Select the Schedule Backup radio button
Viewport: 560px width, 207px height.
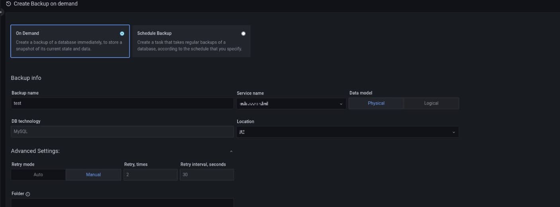pyautogui.click(x=243, y=34)
